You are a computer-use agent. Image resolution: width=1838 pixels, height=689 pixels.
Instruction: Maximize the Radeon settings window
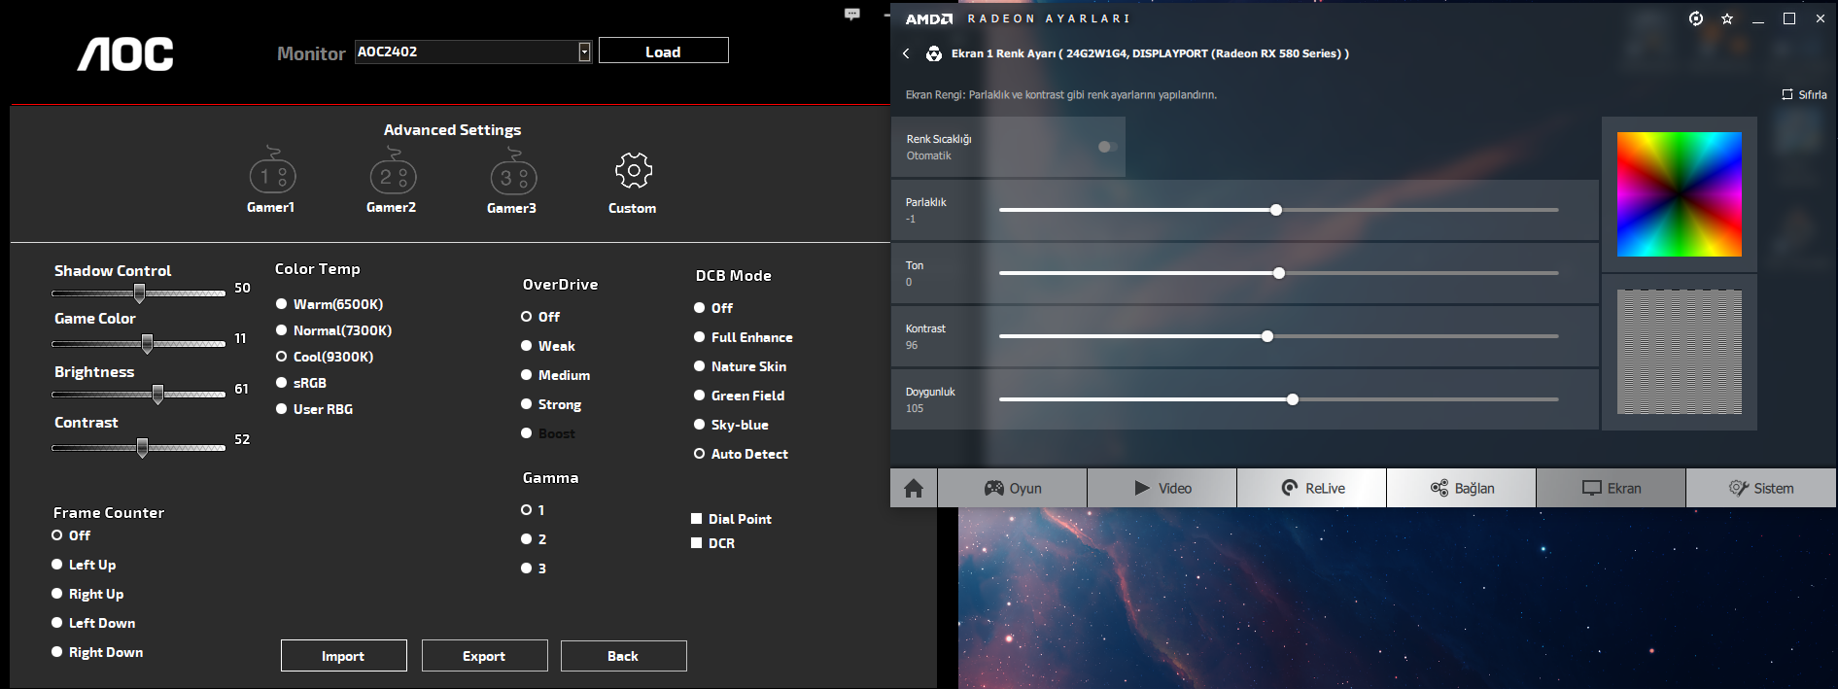point(1789,18)
